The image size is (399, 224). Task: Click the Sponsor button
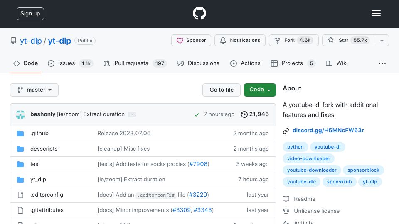pos(191,40)
